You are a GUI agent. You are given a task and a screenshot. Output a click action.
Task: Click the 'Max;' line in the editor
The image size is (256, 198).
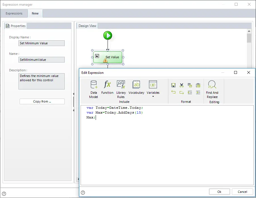[91, 117]
